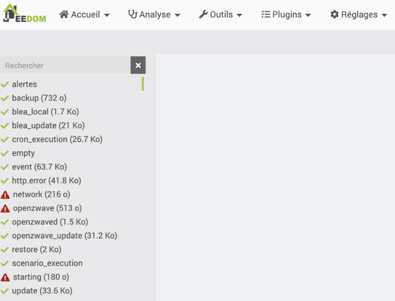The image size is (395, 301).
Task: Click the red warning icon beside network
Action: (5, 195)
